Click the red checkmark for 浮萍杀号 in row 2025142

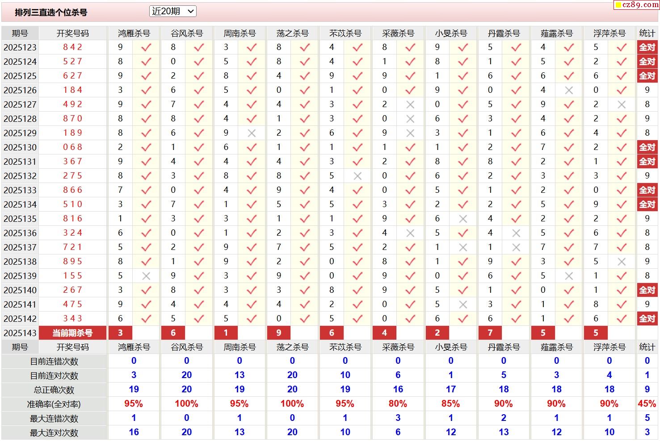pos(622,319)
